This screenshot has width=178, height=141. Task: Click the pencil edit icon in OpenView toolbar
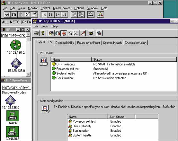34,14
